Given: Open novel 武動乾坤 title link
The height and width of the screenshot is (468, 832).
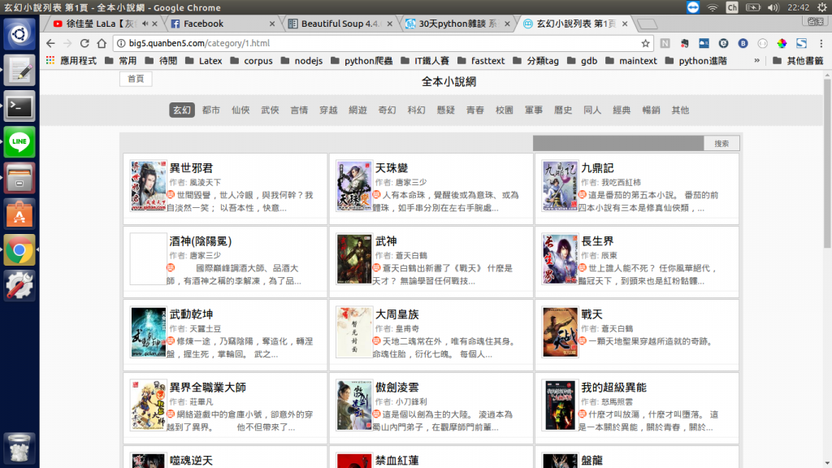Looking at the screenshot, I should click(190, 314).
